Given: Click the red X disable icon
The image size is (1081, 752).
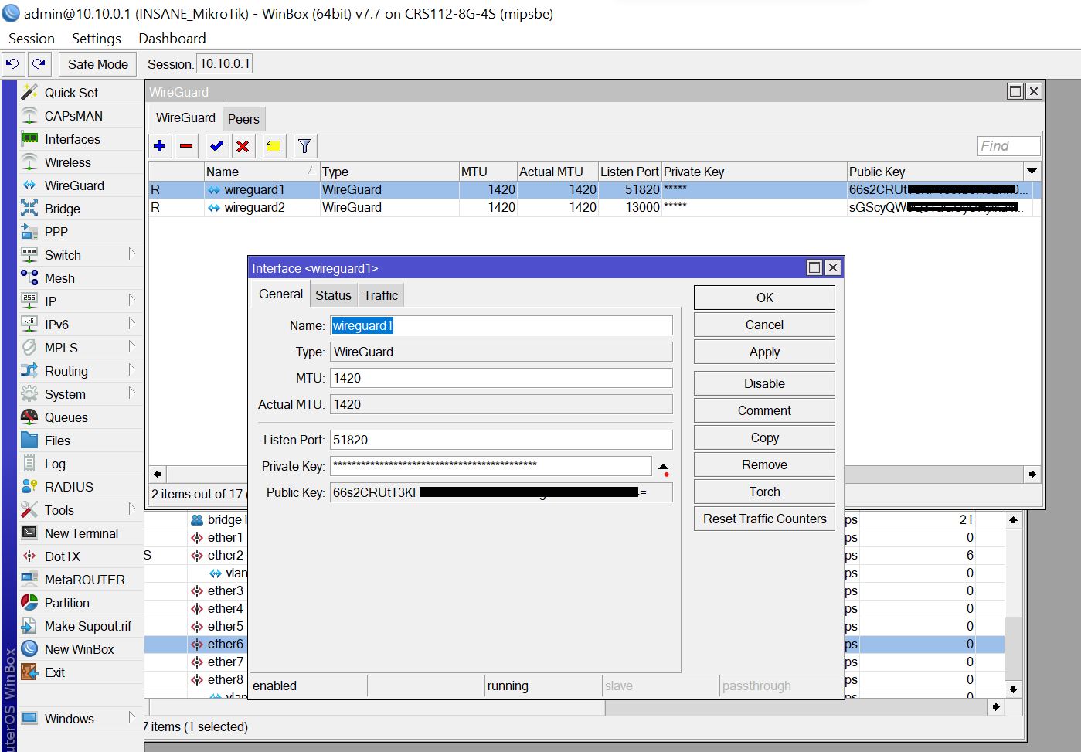Looking at the screenshot, I should coord(243,146).
